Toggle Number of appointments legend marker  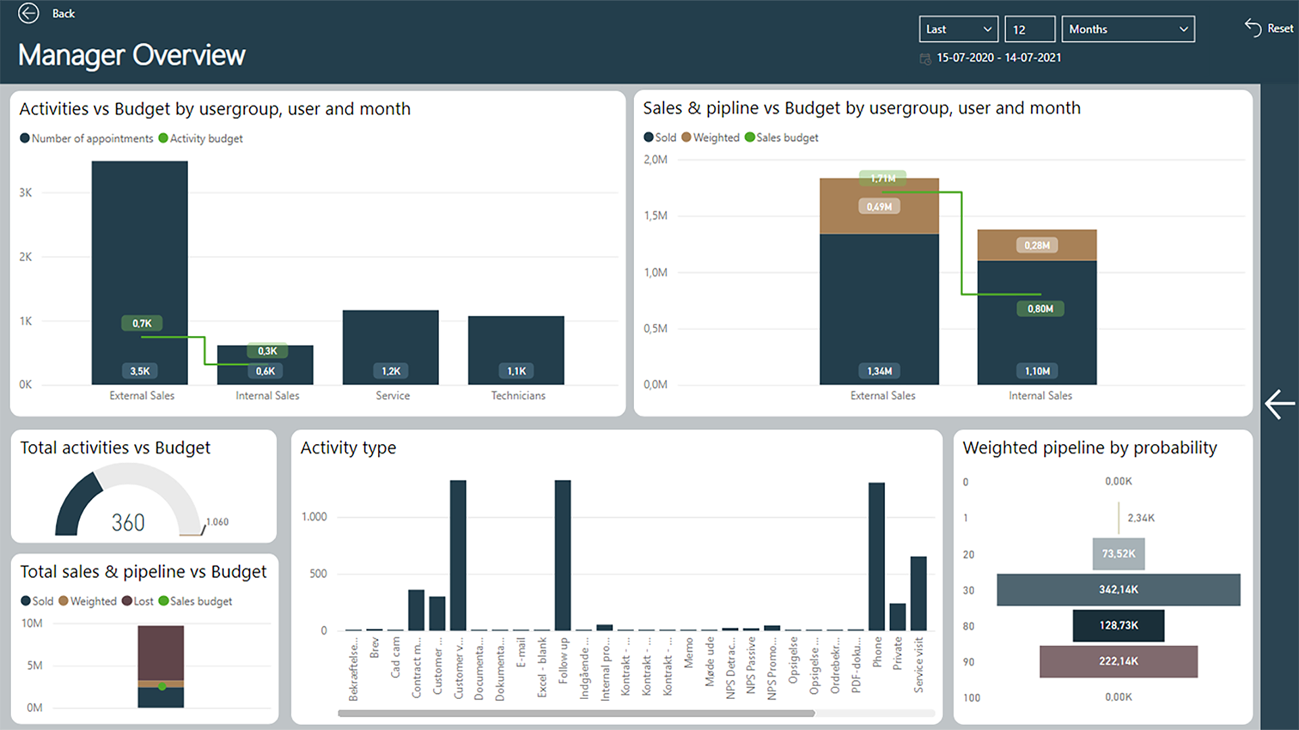point(25,138)
